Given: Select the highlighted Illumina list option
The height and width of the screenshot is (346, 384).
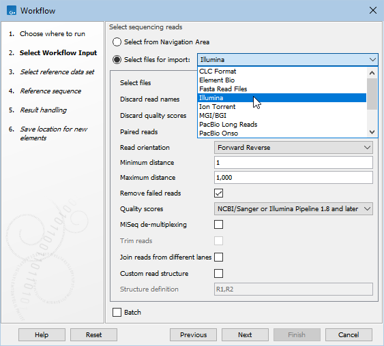Looking at the screenshot, I should (282, 98).
